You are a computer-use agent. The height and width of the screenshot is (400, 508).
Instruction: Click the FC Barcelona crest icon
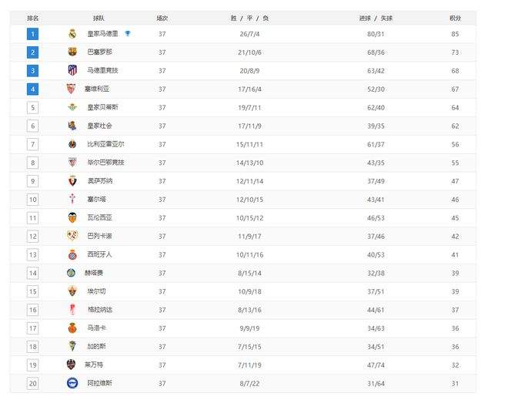72,52
